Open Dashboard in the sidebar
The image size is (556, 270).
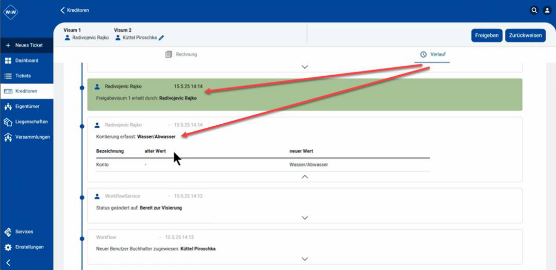pos(27,61)
